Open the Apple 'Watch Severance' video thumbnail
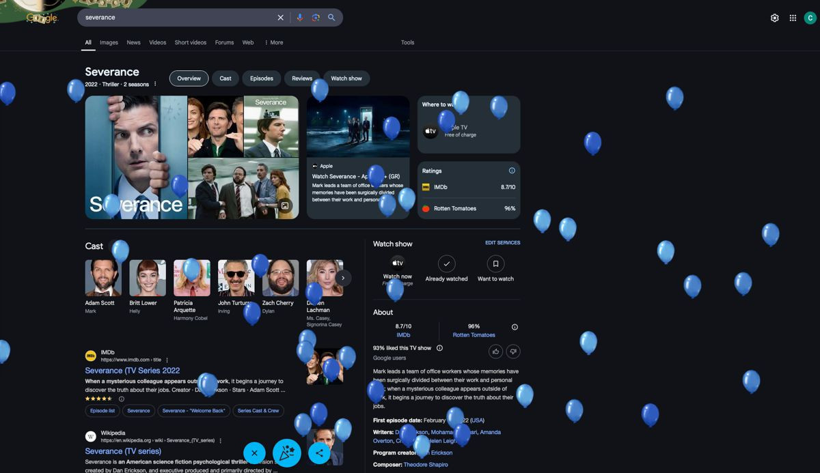 point(358,126)
